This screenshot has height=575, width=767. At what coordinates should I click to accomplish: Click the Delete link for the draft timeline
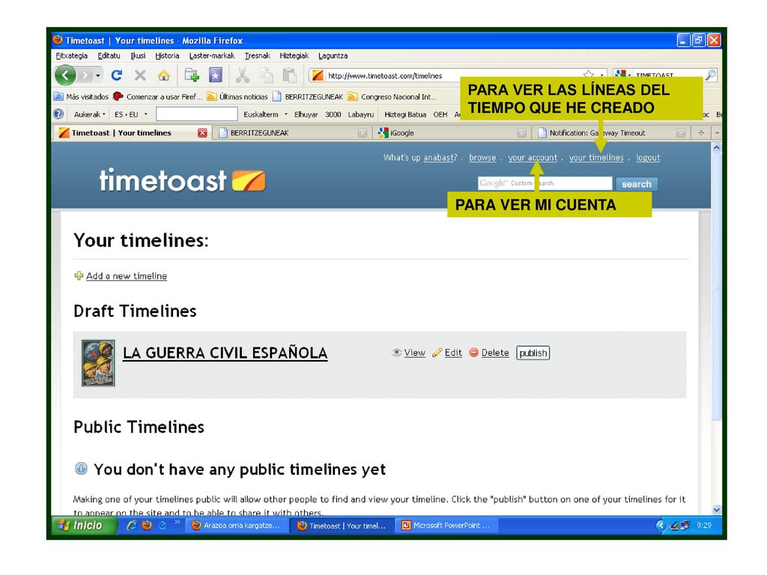(x=495, y=353)
